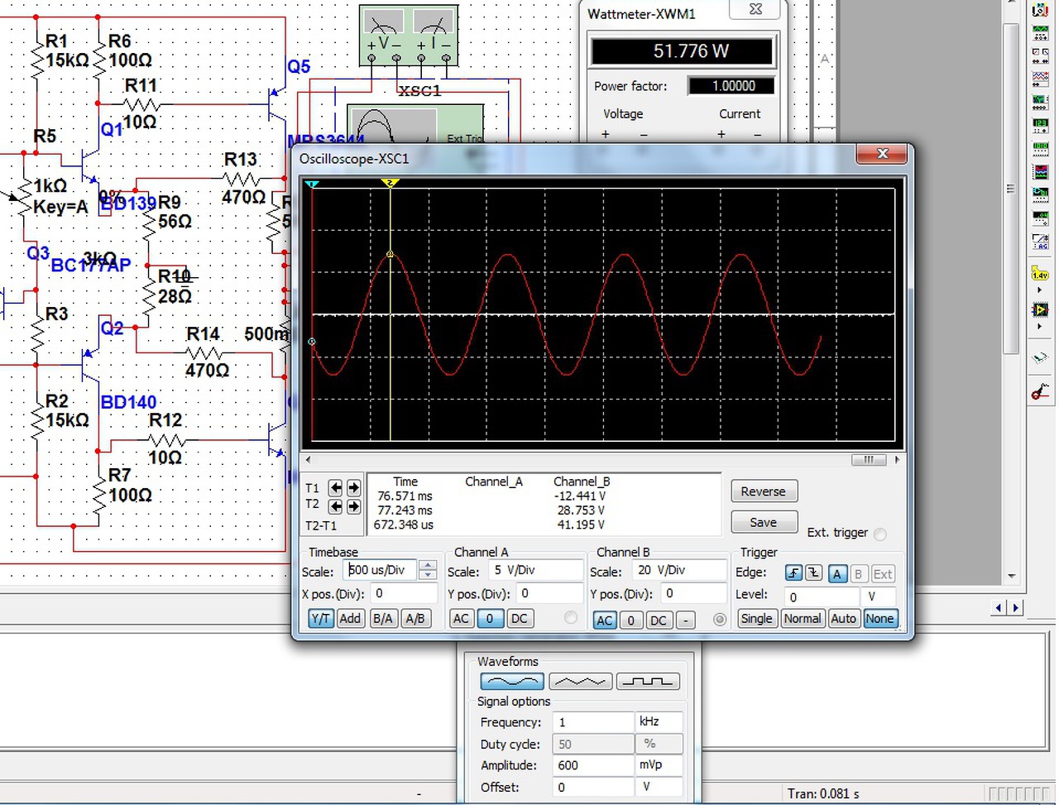
Task: Select the Logic Analyzer instrument icon
Action: pos(1040,172)
